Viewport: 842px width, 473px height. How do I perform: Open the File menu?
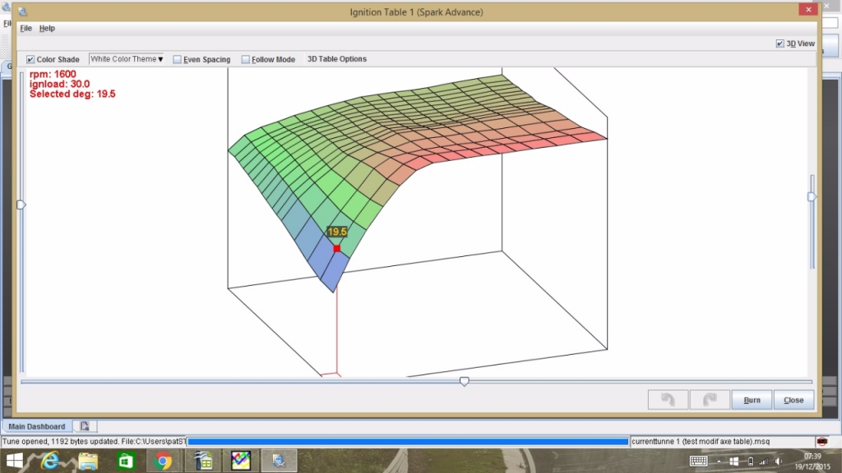click(x=25, y=28)
